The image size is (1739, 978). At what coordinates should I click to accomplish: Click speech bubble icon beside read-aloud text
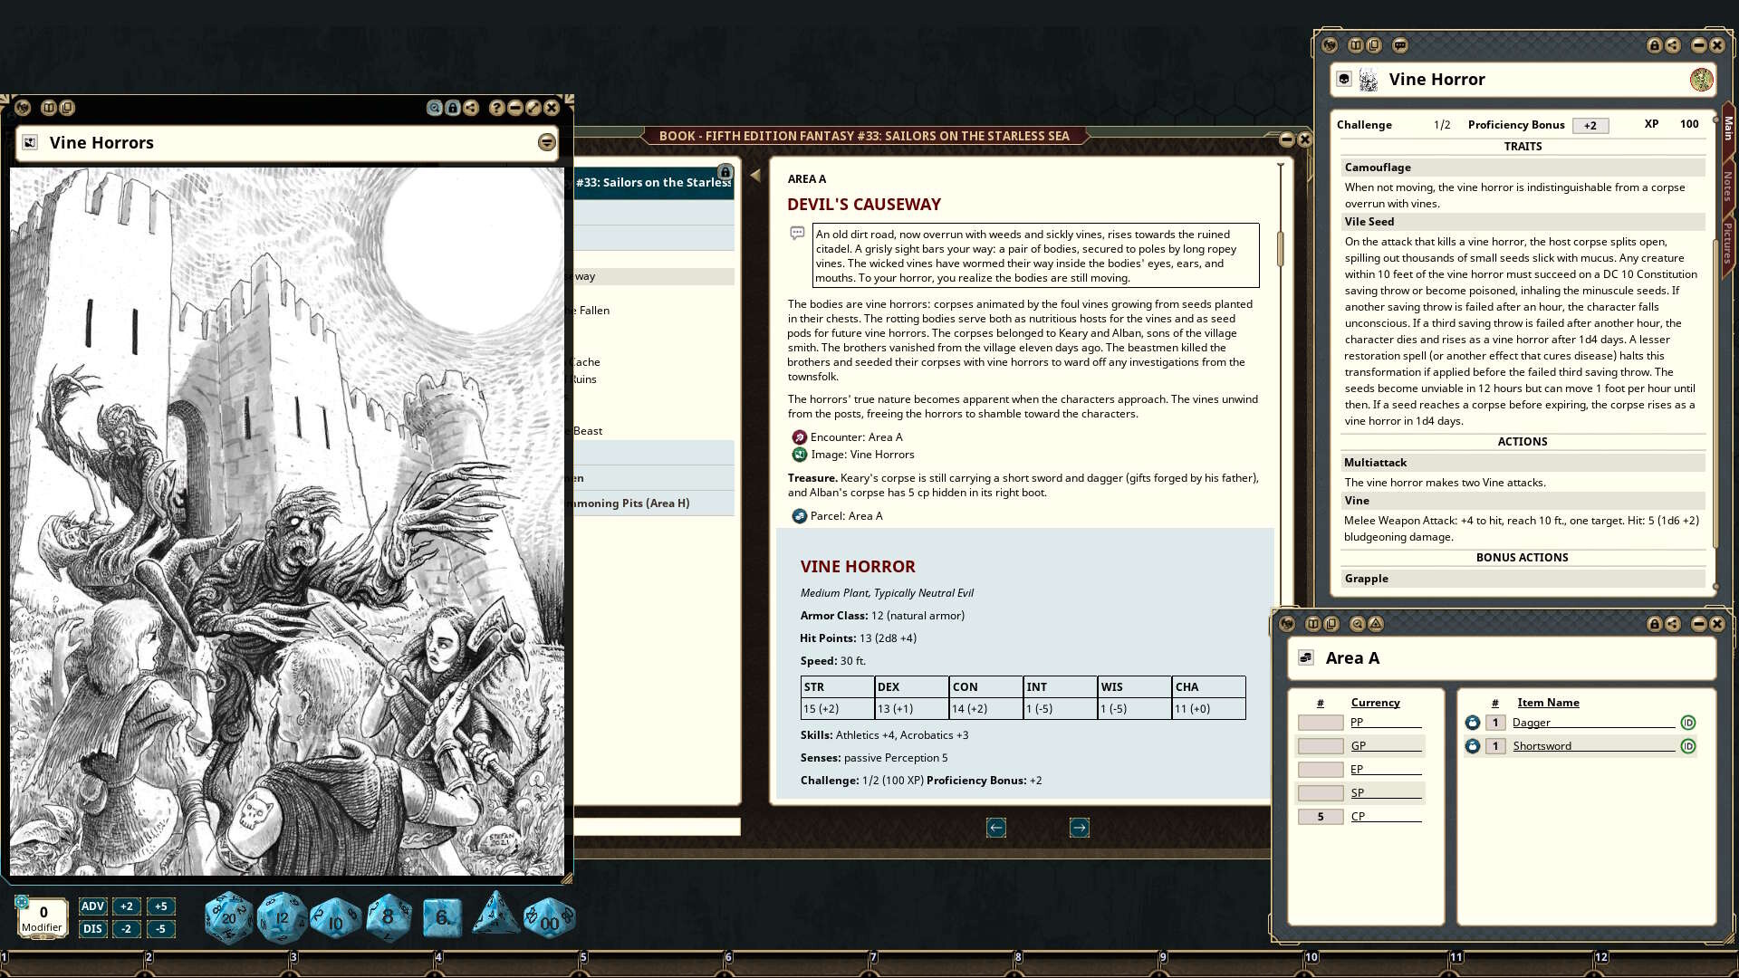(x=797, y=234)
